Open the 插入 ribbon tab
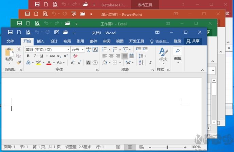This screenshot has width=234, height=152. point(40,41)
